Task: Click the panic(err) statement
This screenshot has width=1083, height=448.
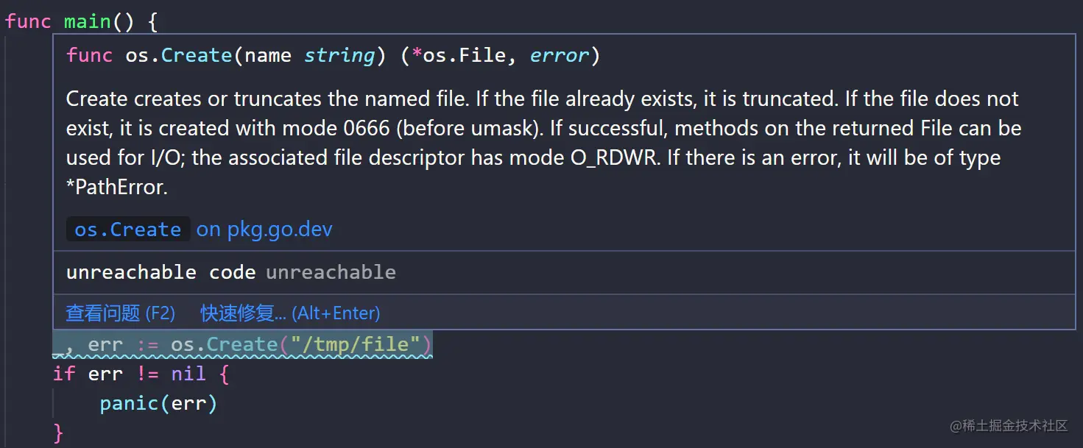Action: 158,403
